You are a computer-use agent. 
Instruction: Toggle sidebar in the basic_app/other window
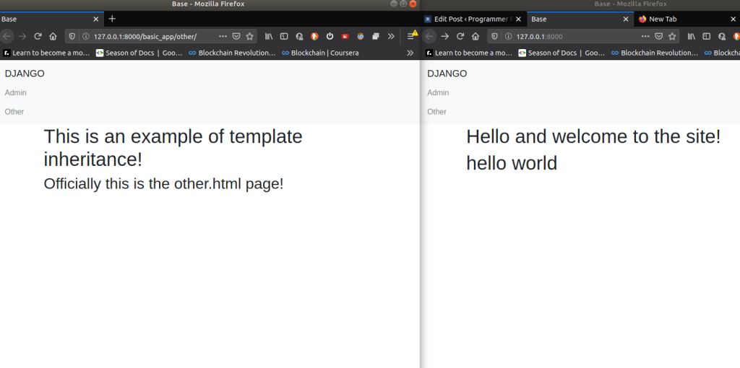(x=284, y=36)
